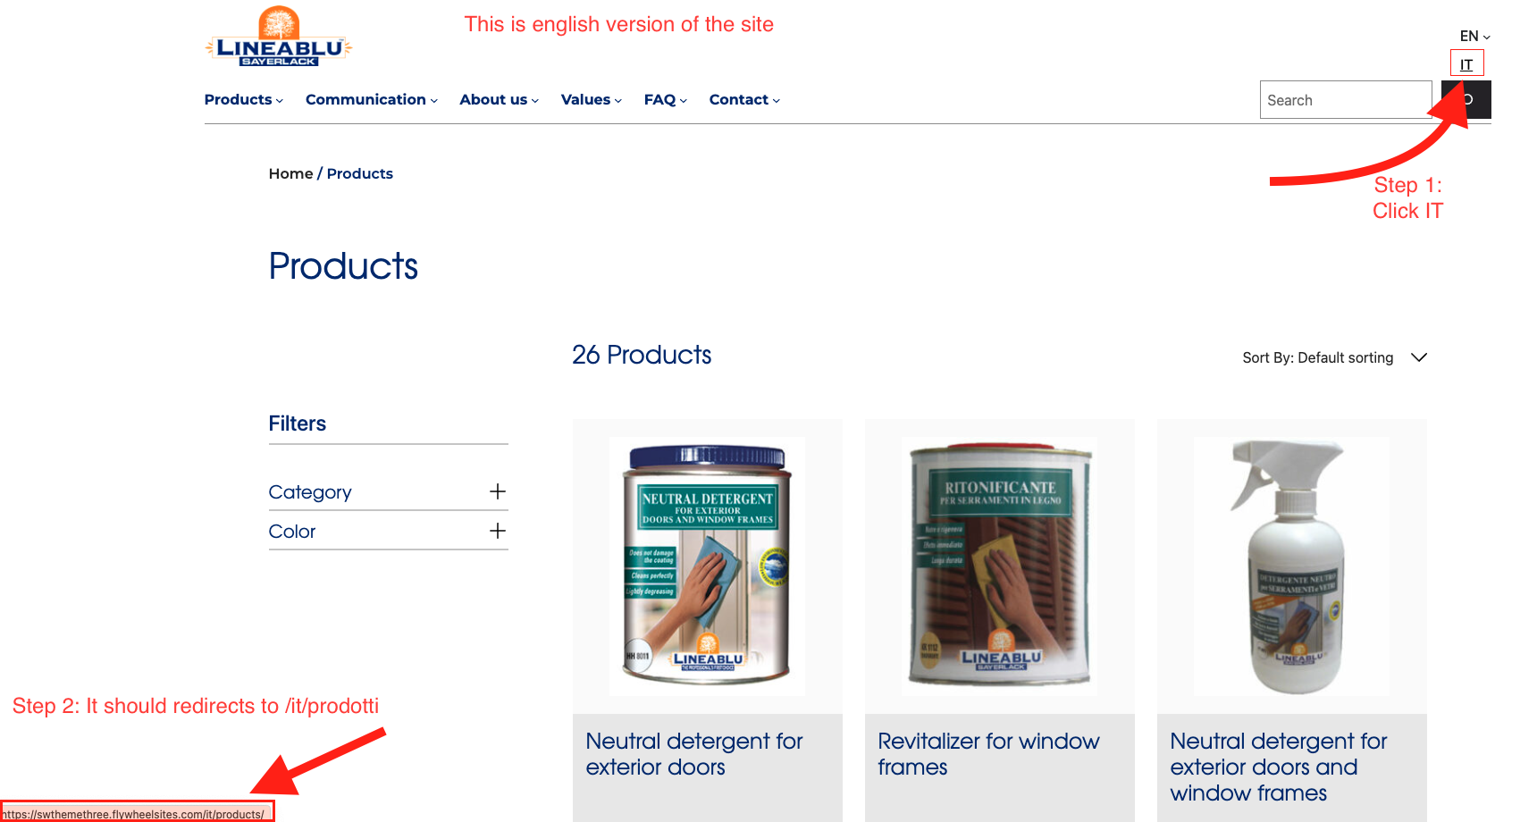1537x822 pixels.
Task: Expand the Values dropdown
Action: coord(592,99)
